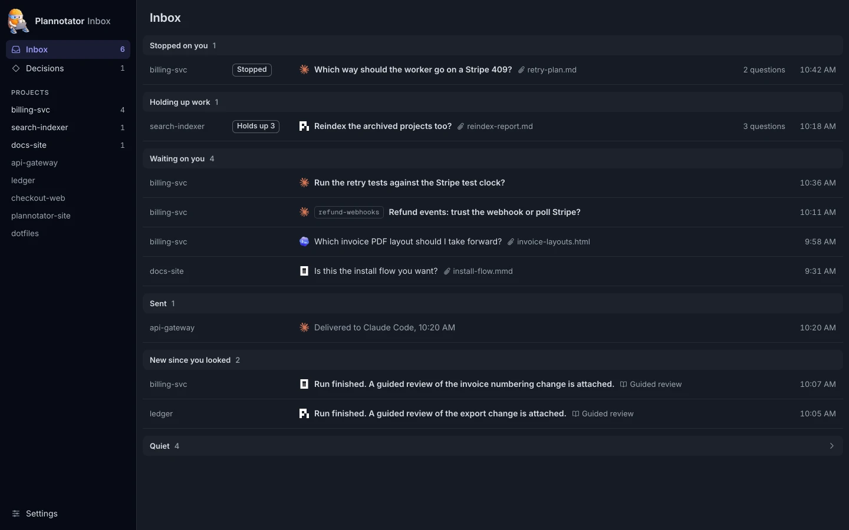Open the install-flow.mmd attachment
The image size is (849, 530).
(478, 271)
